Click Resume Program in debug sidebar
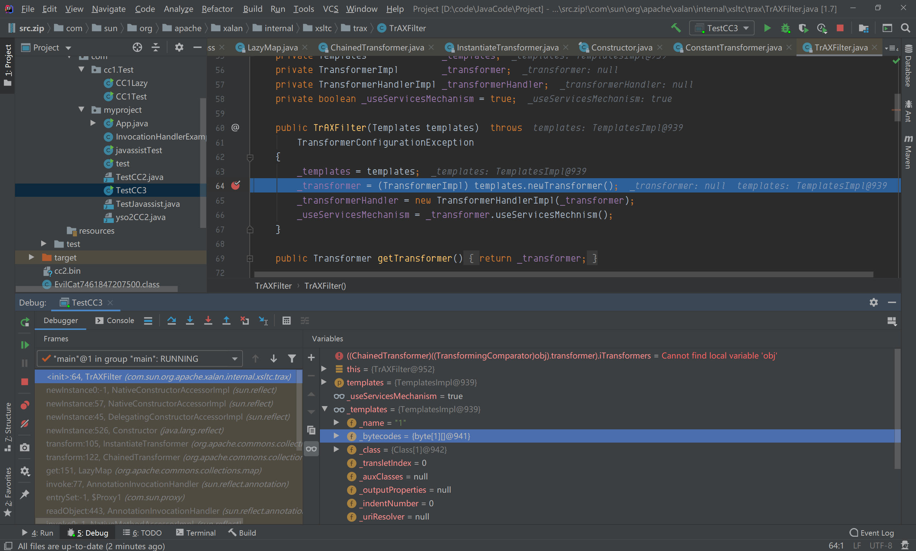 click(25, 345)
